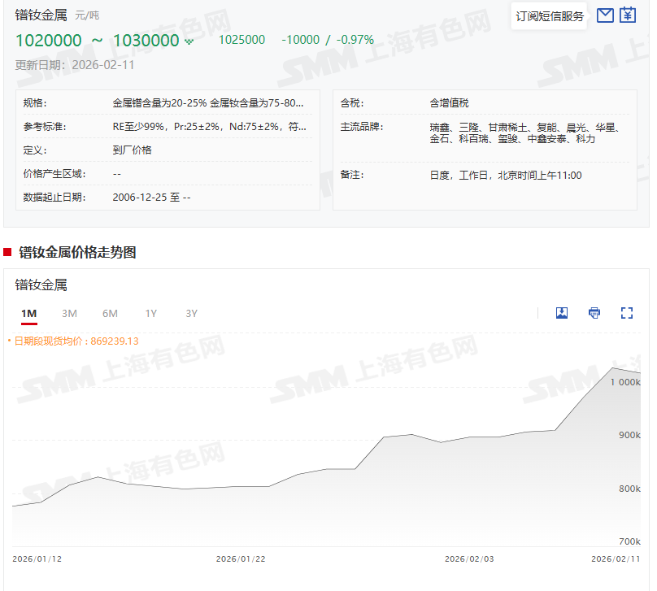The height and width of the screenshot is (591, 657).
Task: Download the chart as an image
Action: 561,313
